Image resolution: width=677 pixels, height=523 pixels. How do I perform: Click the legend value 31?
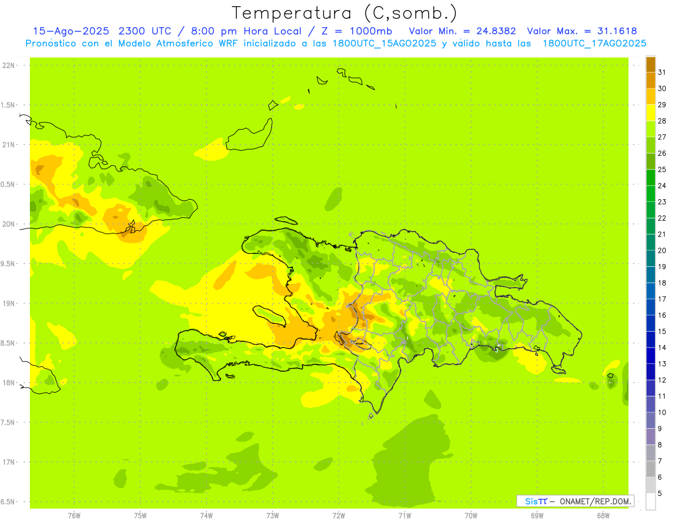(x=662, y=72)
